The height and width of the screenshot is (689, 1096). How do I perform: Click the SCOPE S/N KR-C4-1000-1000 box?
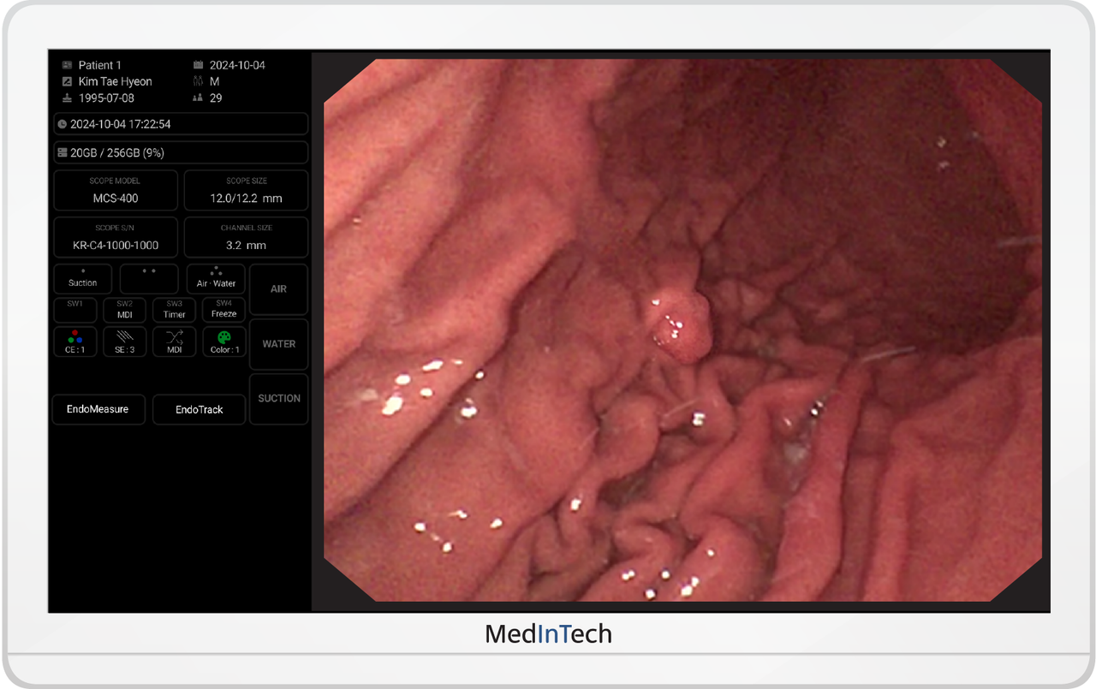point(116,237)
